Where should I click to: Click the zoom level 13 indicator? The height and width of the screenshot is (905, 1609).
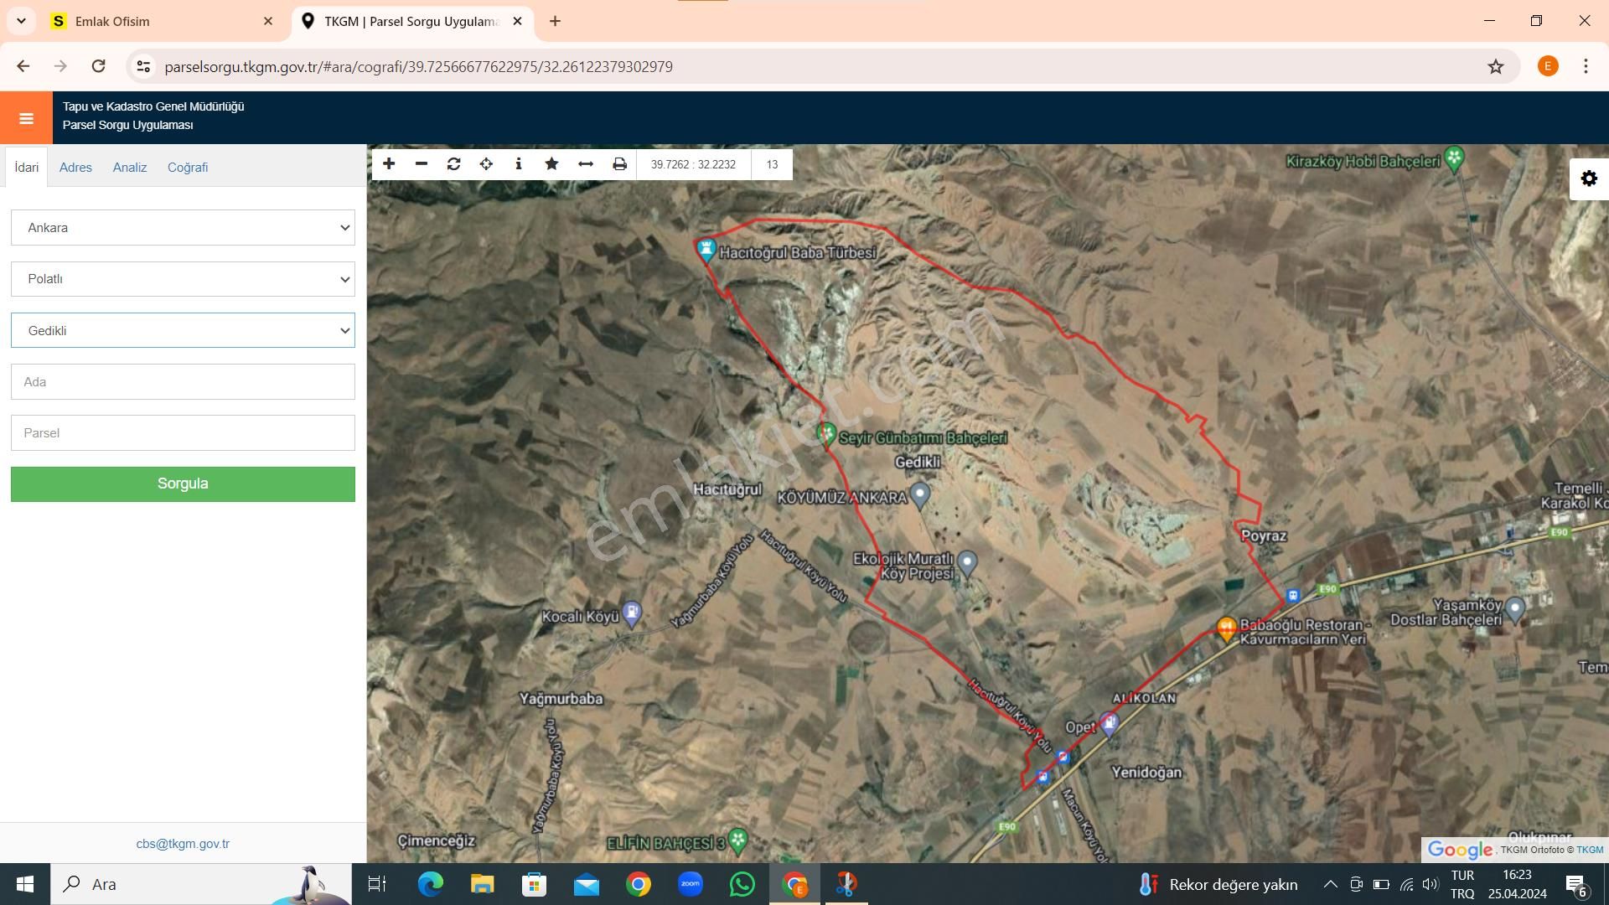pyautogui.click(x=772, y=164)
